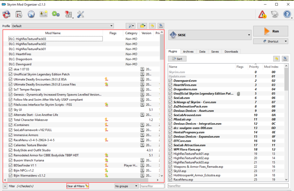294x191 pixels.
Task: Open the SKSE executable dropdown
Action: click(x=210, y=35)
